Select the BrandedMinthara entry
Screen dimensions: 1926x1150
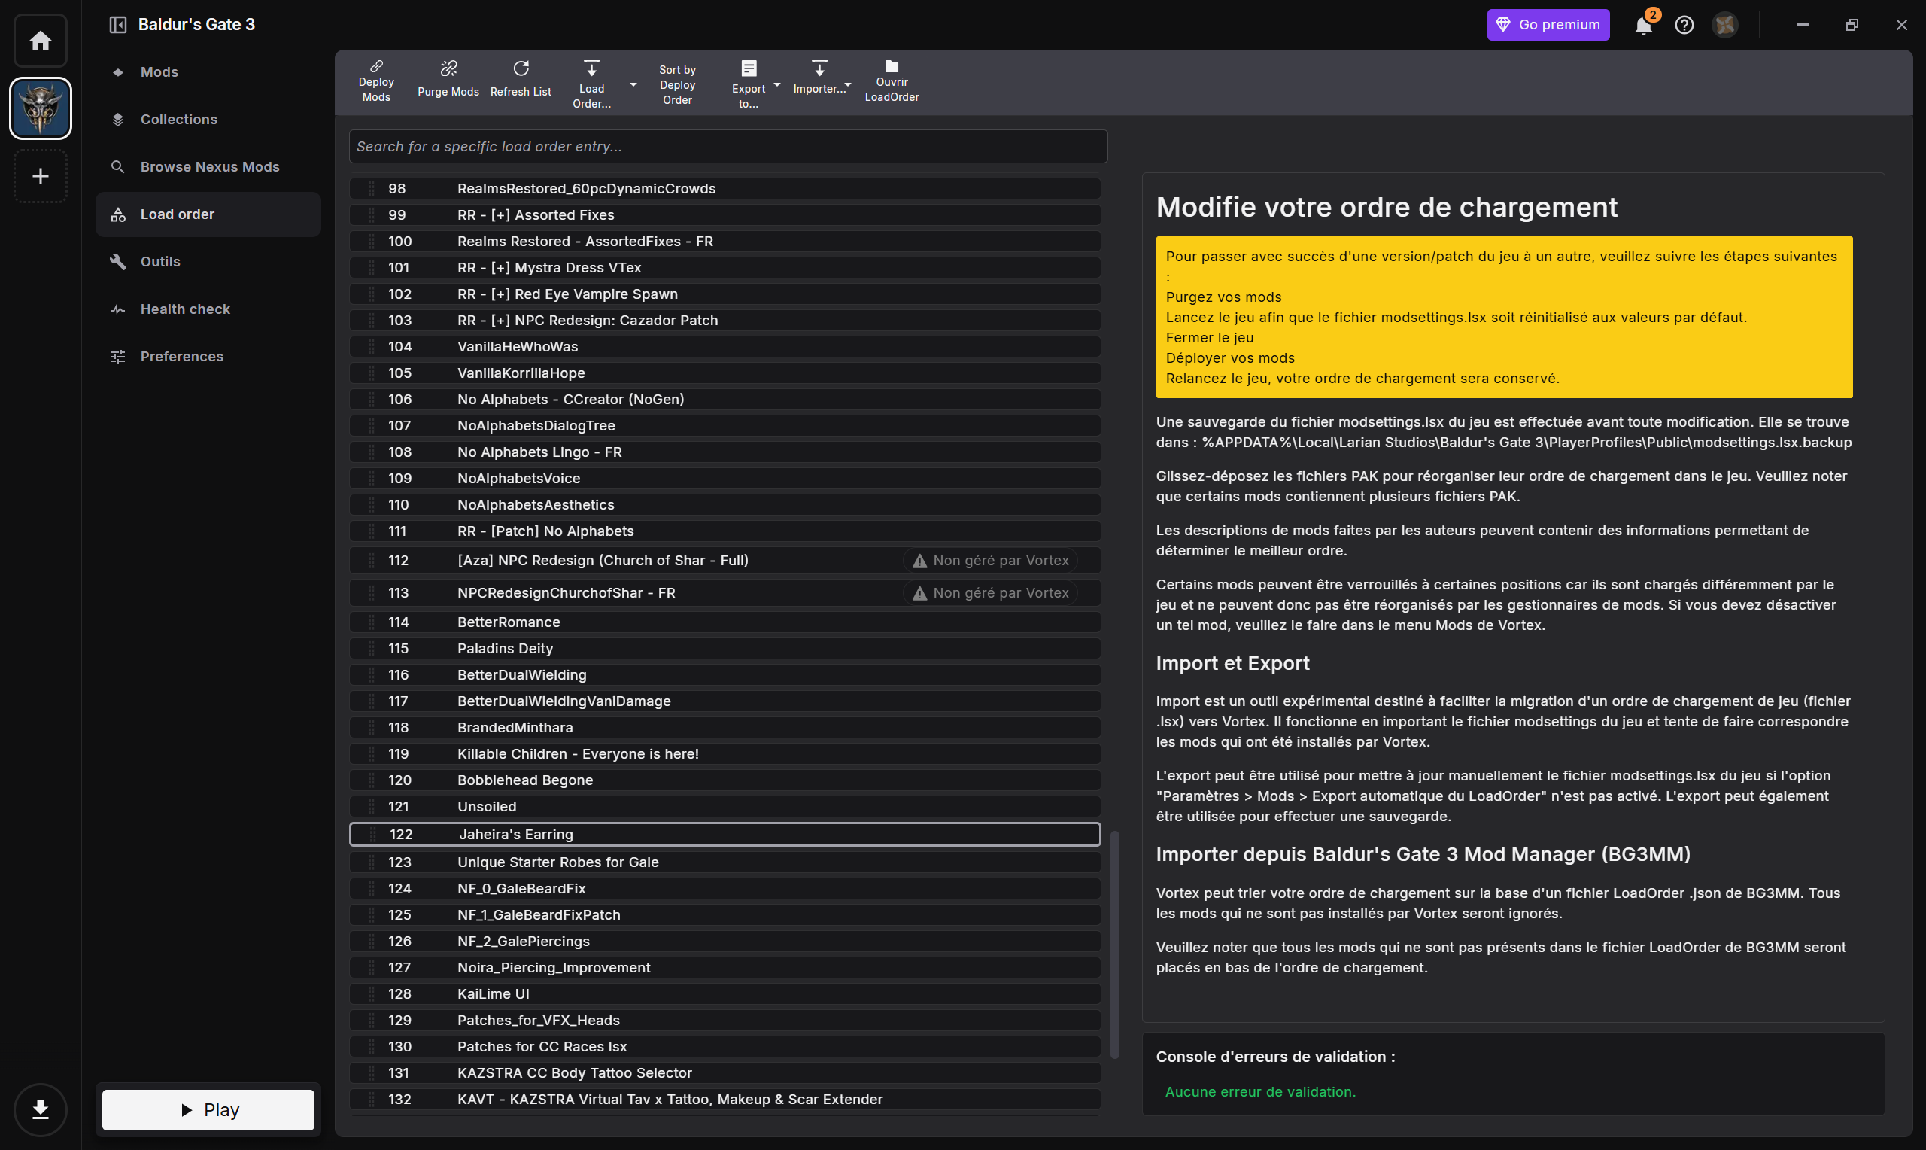[x=725, y=728]
